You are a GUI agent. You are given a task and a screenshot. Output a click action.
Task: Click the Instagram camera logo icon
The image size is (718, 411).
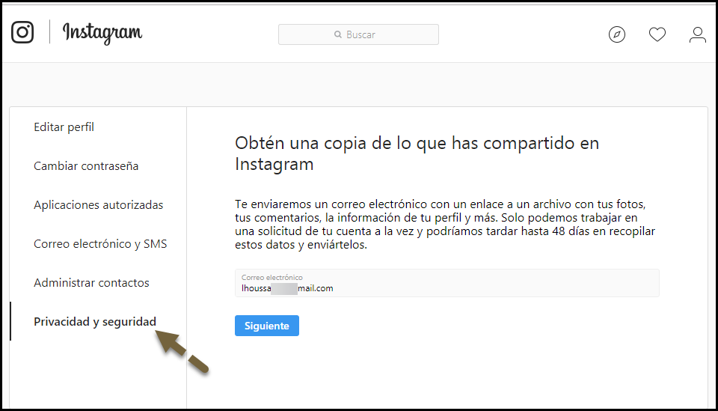(x=22, y=32)
